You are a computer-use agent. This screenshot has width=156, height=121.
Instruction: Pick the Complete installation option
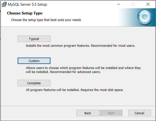(34, 83)
